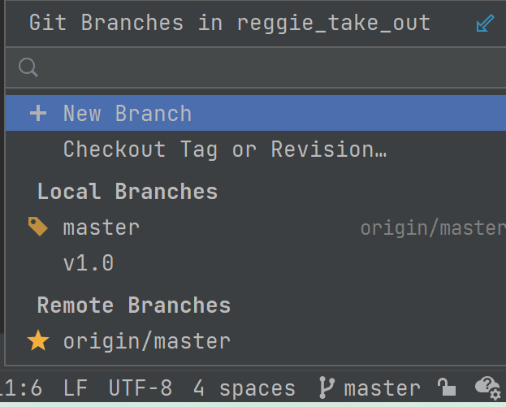The width and height of the screenshot is (506, 407).
Task: Open the LF line separator dropdown
Action: click(x=76, y=388)
